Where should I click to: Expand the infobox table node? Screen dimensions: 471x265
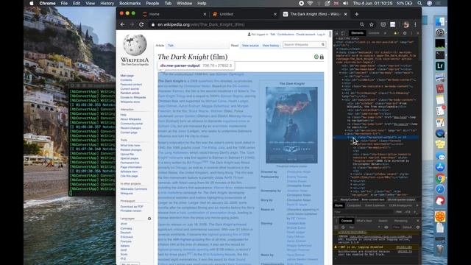point(352,174)
